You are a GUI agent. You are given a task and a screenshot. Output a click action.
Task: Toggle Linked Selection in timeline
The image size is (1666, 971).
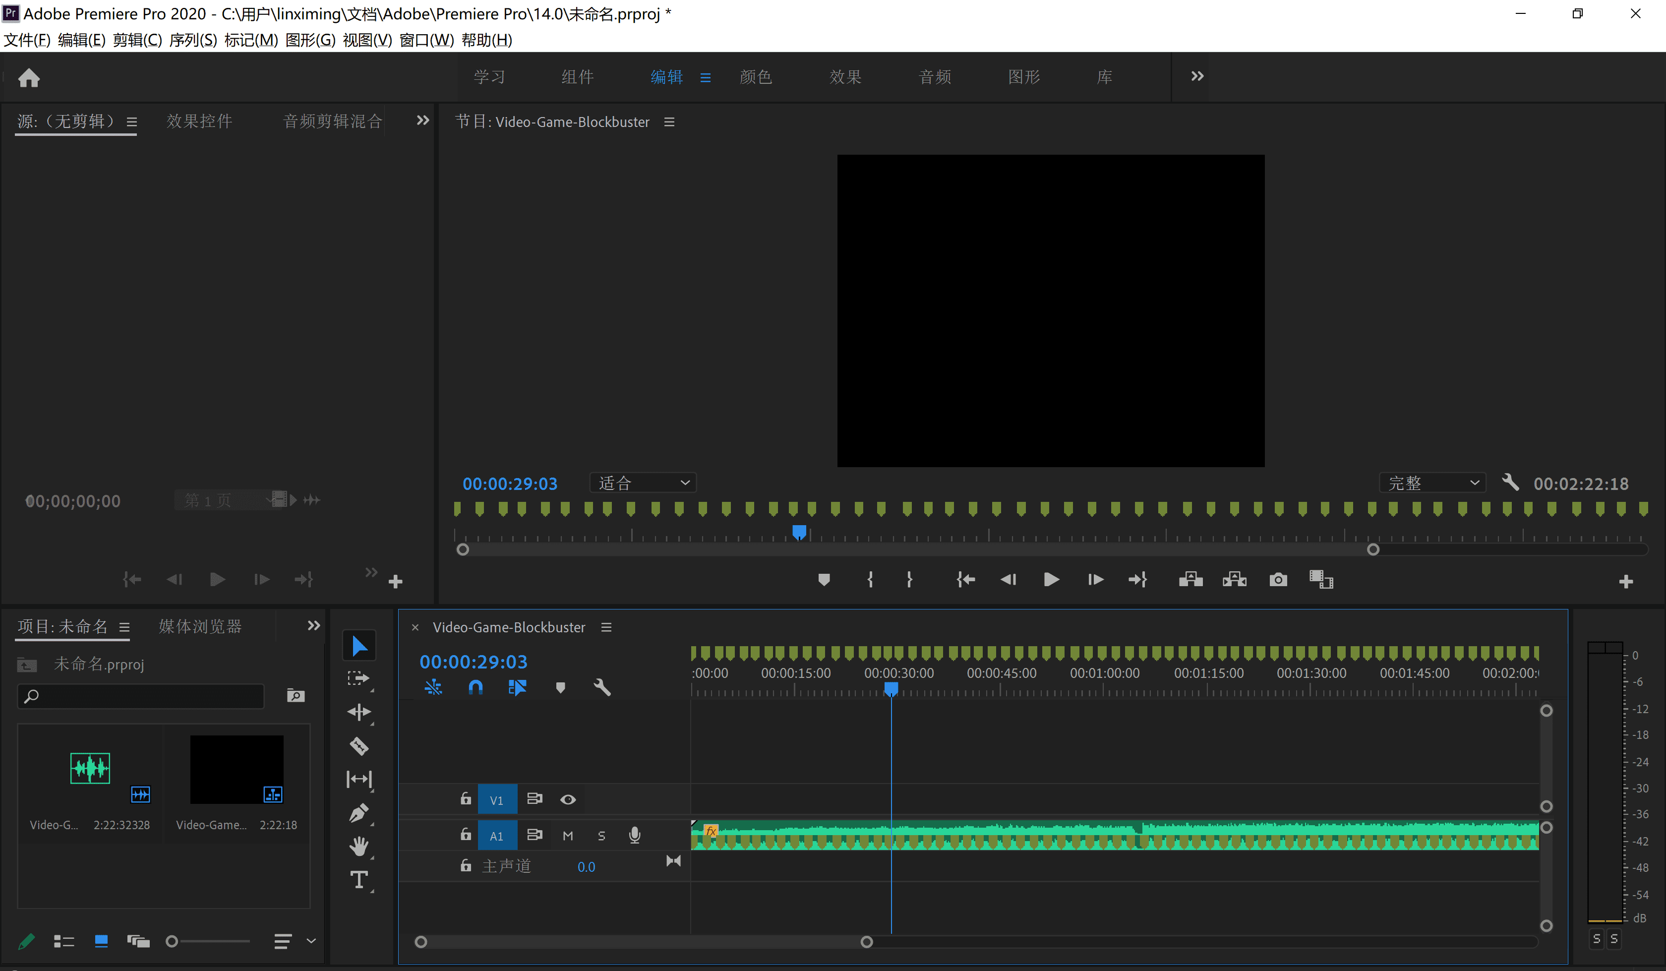[517, 687]
